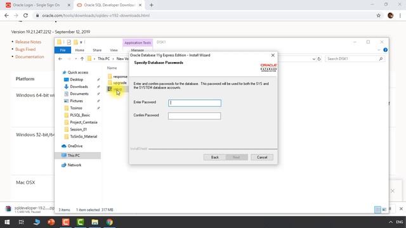Click the Confirm Password field

click(x=195, y=116)
